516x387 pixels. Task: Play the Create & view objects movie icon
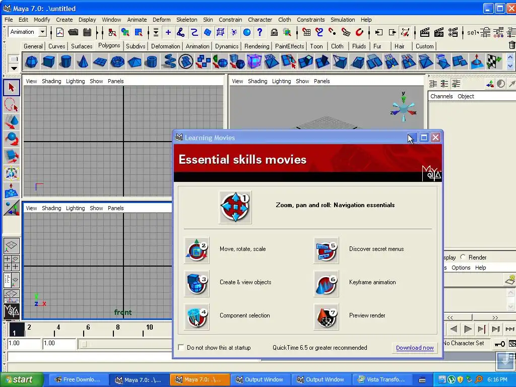pos(197,283)
